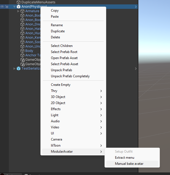
Task: Select the Anchor Ta... hierarchy row text
Action: tap(33, 55)
